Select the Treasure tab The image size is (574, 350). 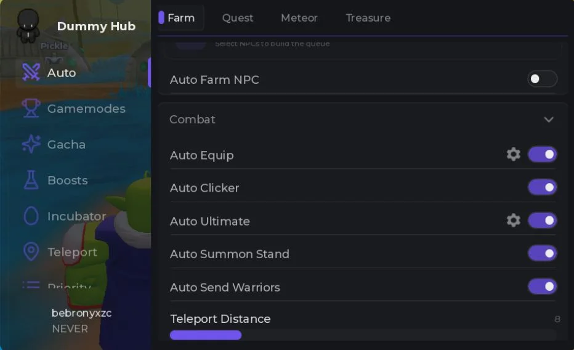pos(368,18)
